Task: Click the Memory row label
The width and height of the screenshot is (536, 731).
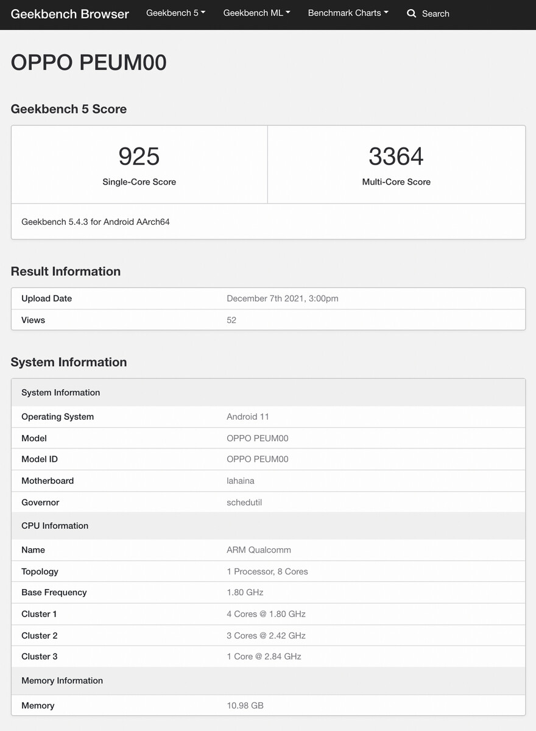Action: tap(38, 705)
